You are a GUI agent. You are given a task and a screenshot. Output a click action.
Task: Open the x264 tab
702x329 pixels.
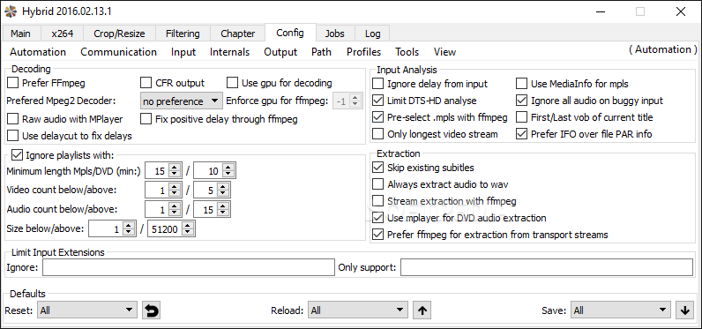coord(62,34)
